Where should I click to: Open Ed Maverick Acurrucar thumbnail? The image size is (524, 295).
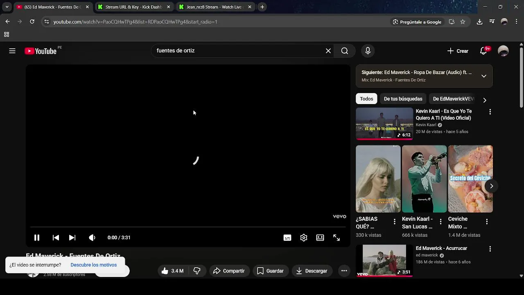384,261
